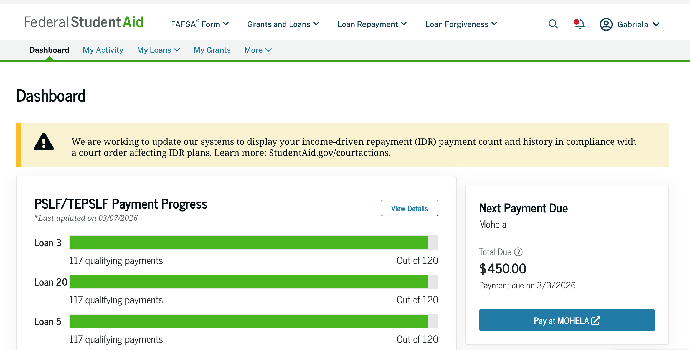
Task: Open the notifications bell icon
Action: pyautogui.click(x=579, y=24)
